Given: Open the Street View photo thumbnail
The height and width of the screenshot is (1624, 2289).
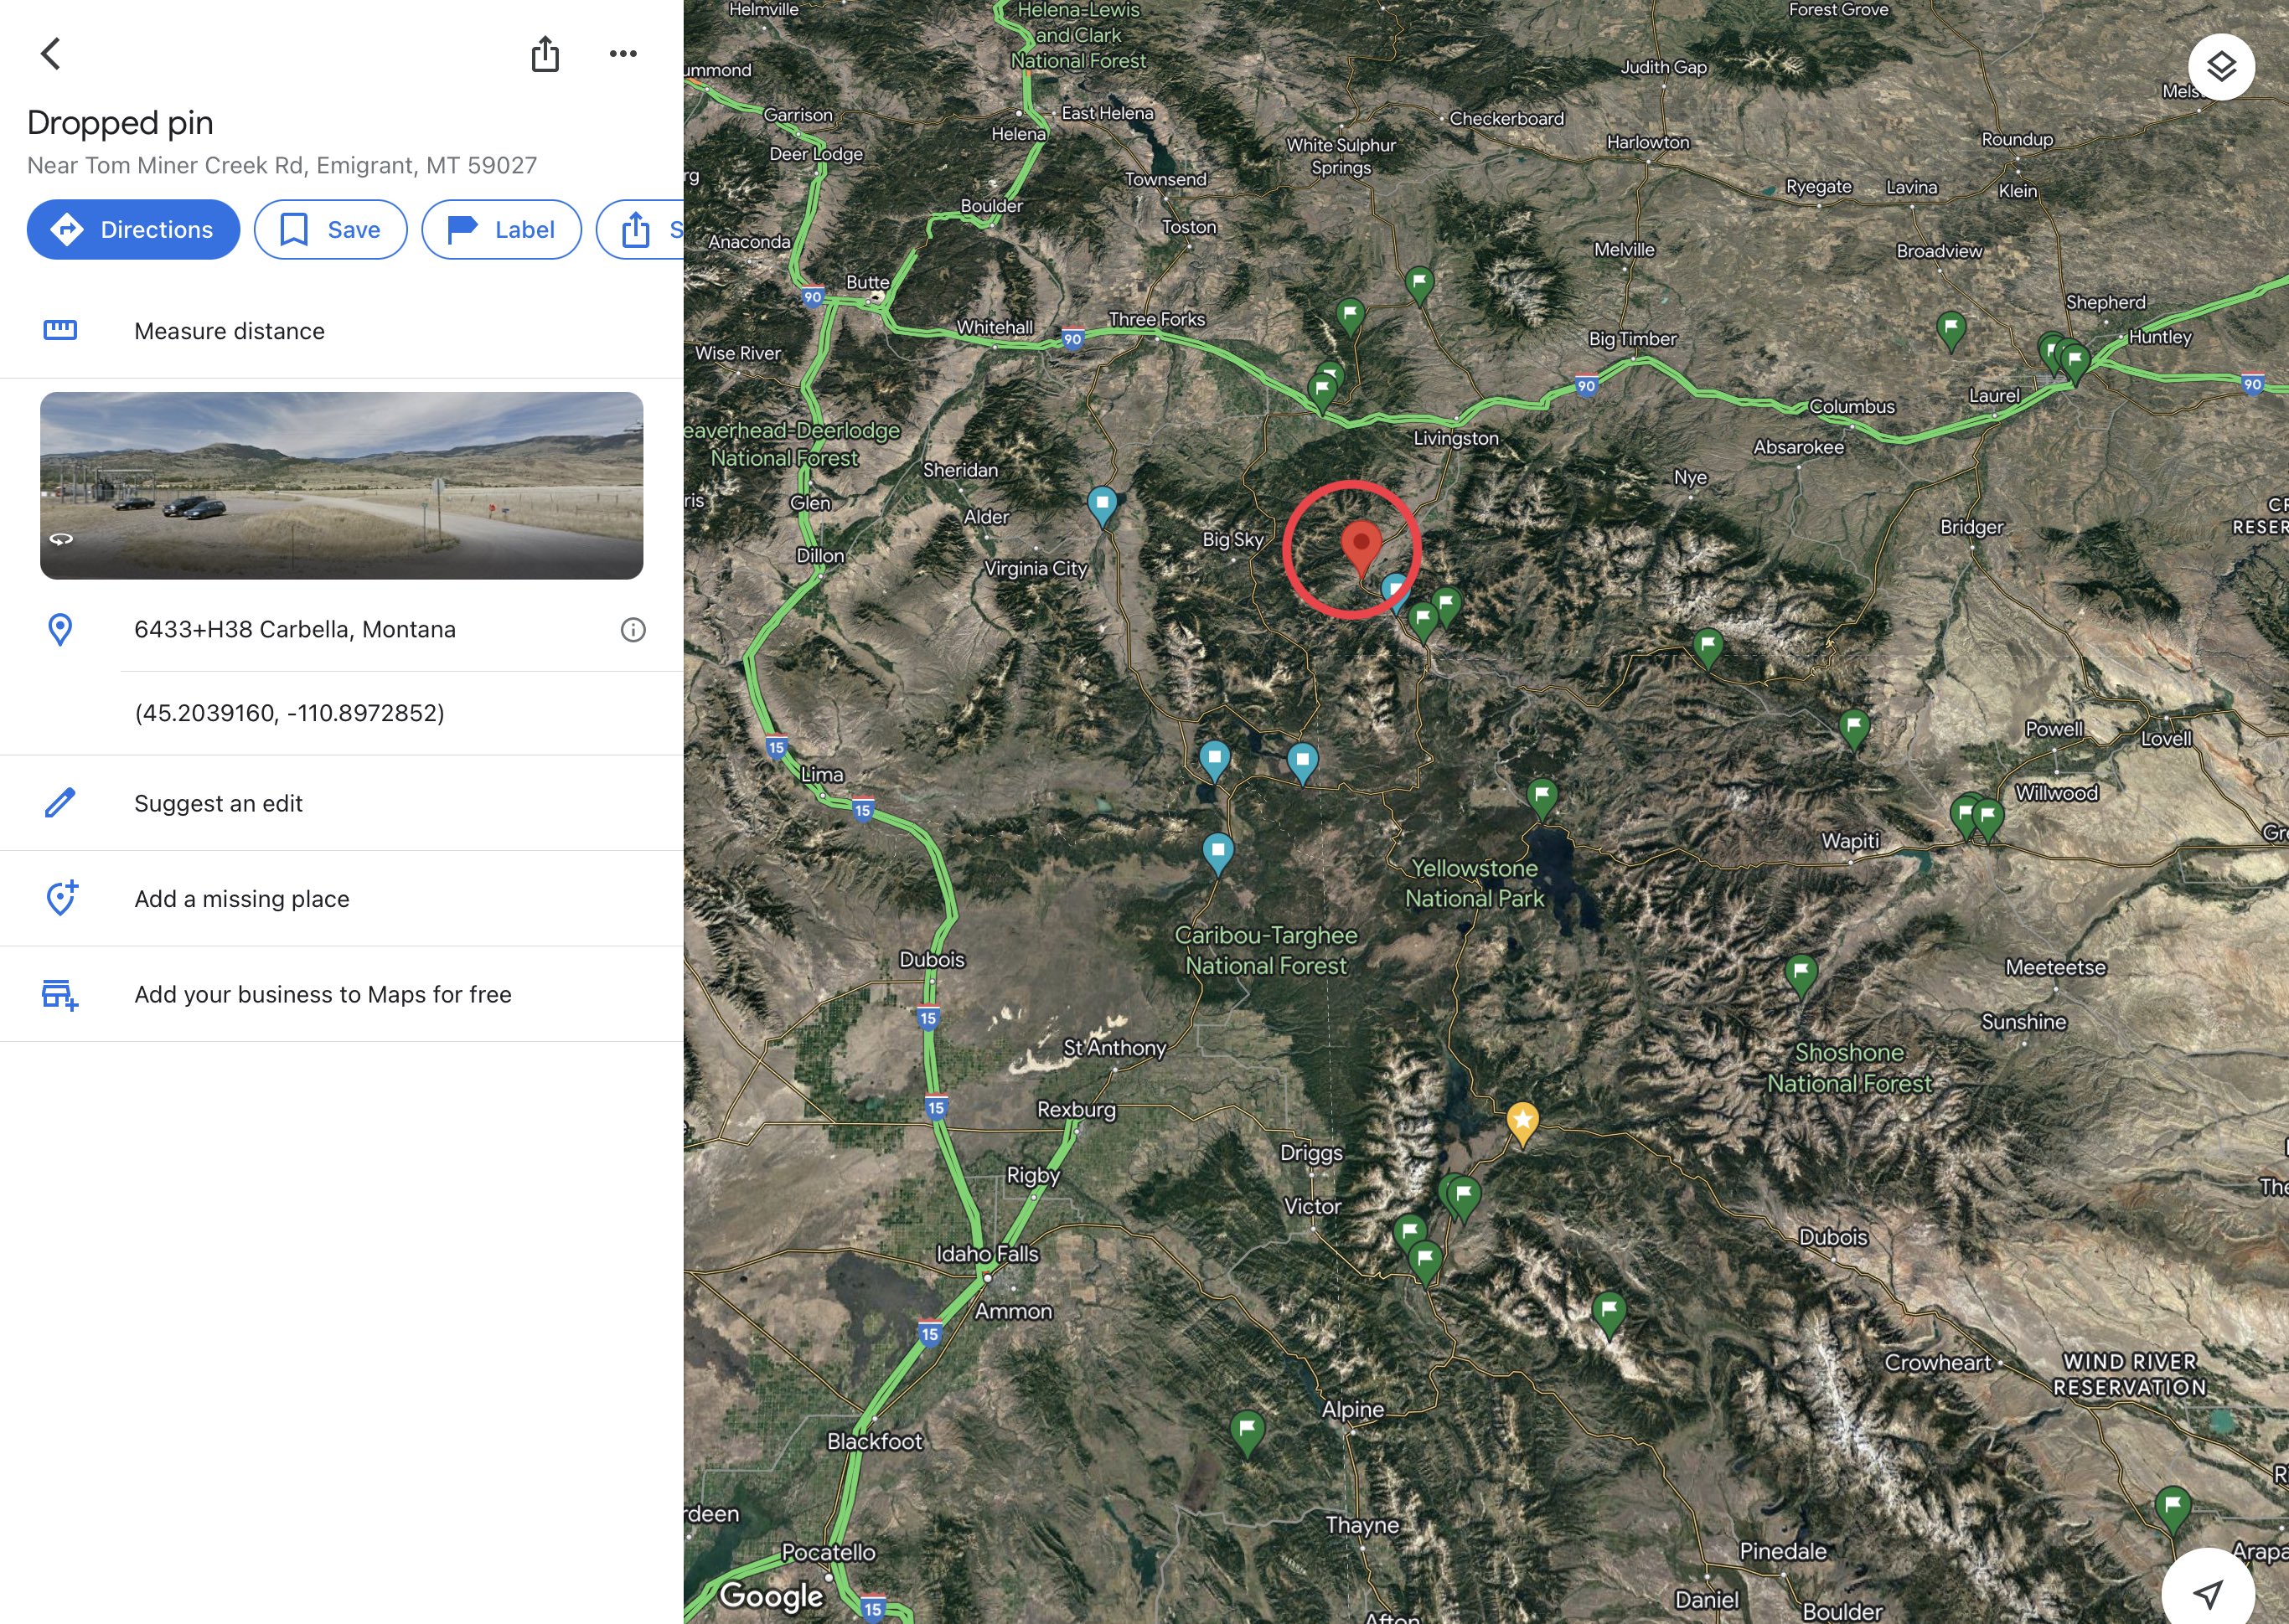Looking at the screenshot, I should [341, 486].
